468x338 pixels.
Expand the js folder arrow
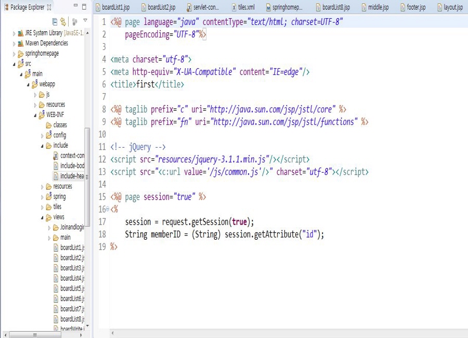[x=35, y=95]
